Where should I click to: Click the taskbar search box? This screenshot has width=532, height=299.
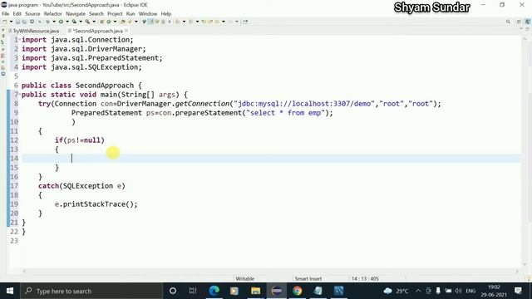click(91, 291)
